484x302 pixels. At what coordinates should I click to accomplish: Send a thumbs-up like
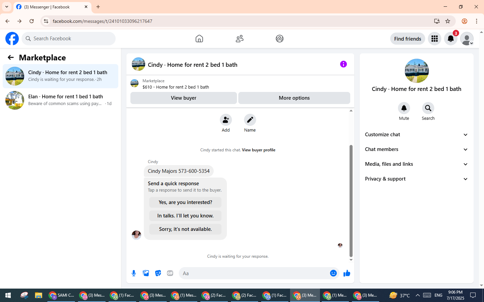[347, 273]
